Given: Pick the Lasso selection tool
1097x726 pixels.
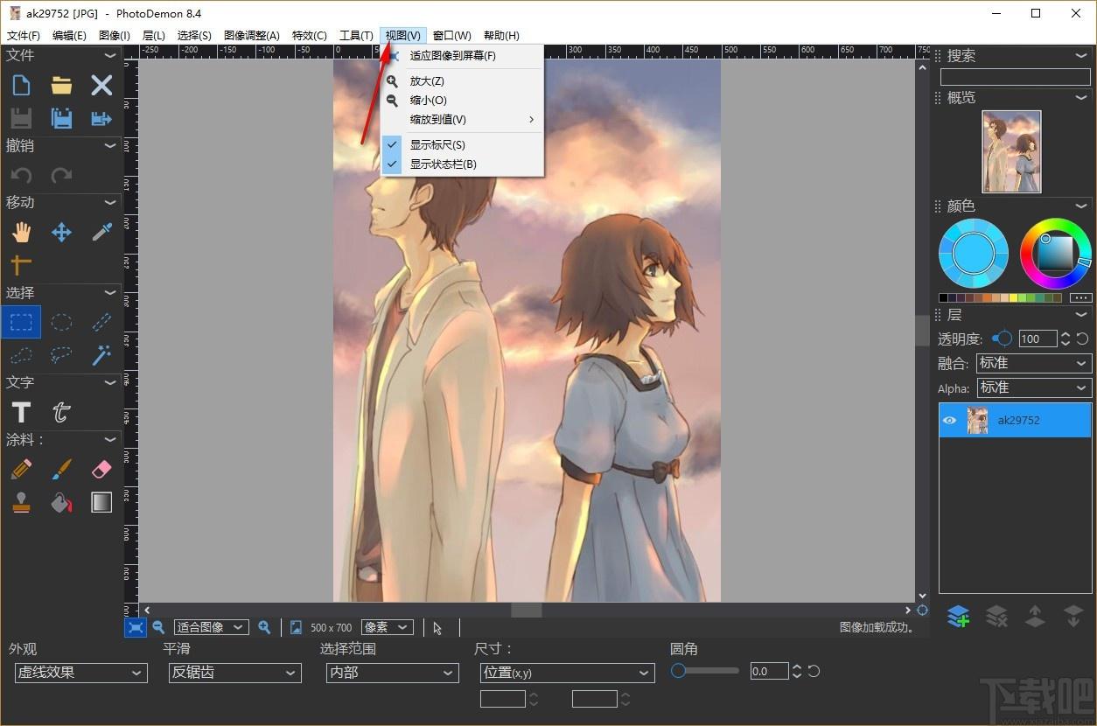Looking at the screenshot, I should pos(61,355).
